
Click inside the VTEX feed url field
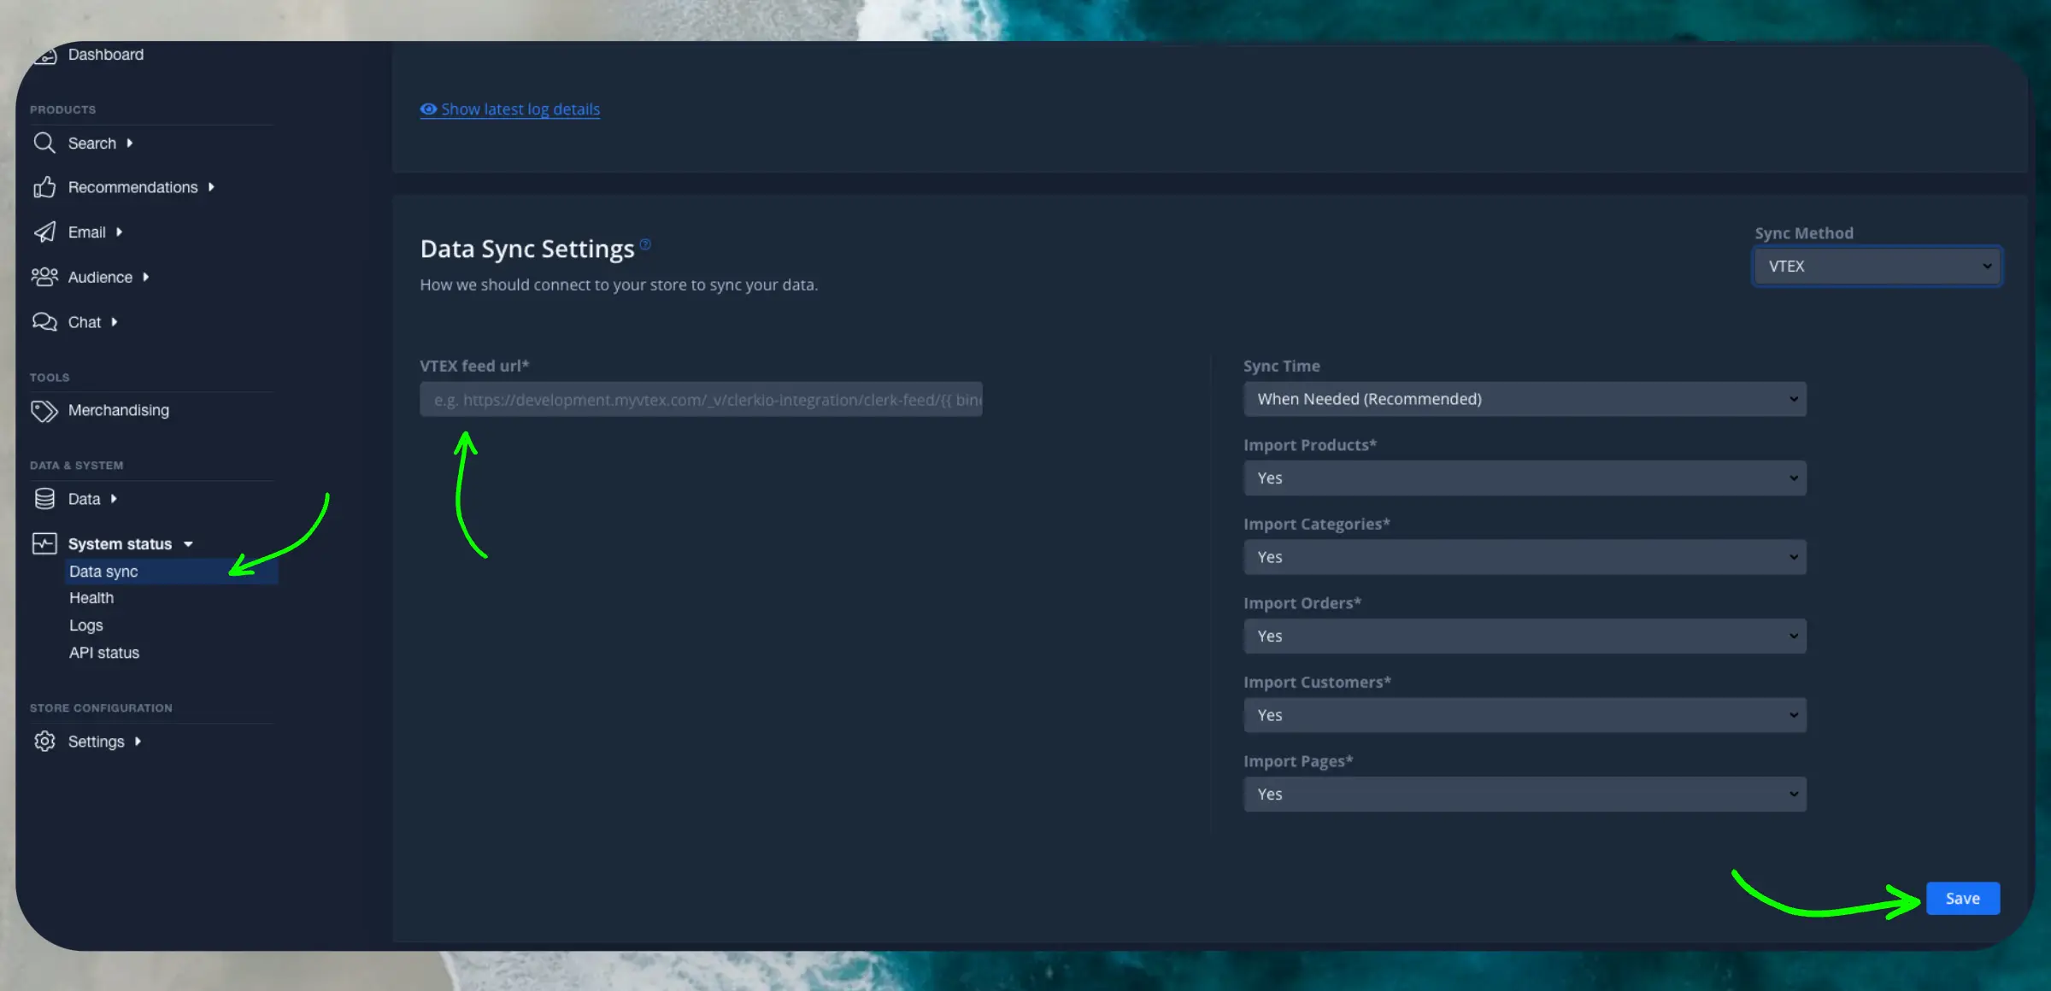coord(701,399)
